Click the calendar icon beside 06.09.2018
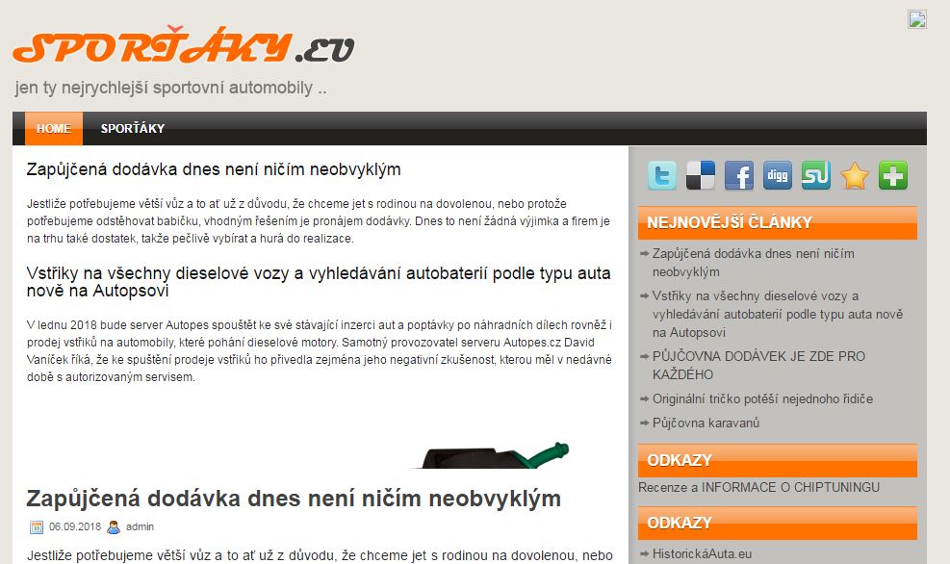The width and height of the screenshot is (950, 564). [x=37, y=527]
